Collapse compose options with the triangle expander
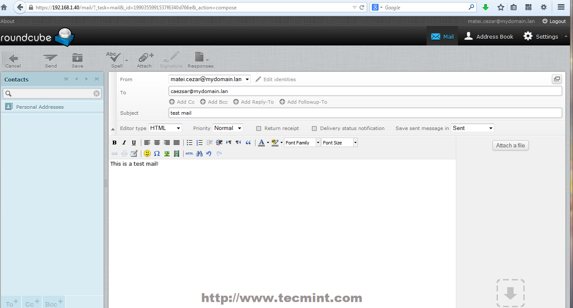The image size is (573, 308). (113, 129)
